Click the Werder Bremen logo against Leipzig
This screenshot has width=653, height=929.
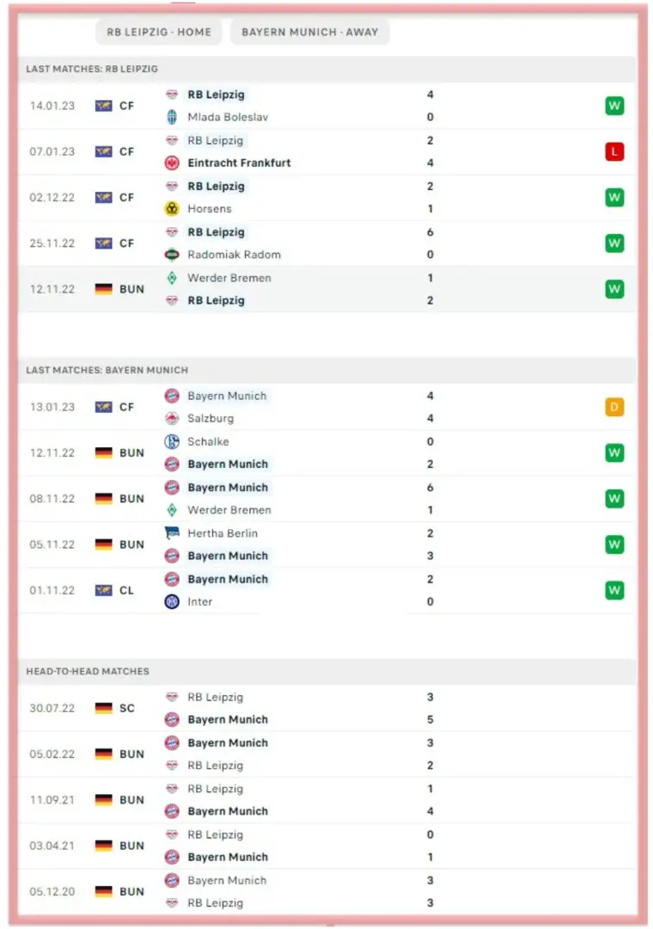pos(172,278)
